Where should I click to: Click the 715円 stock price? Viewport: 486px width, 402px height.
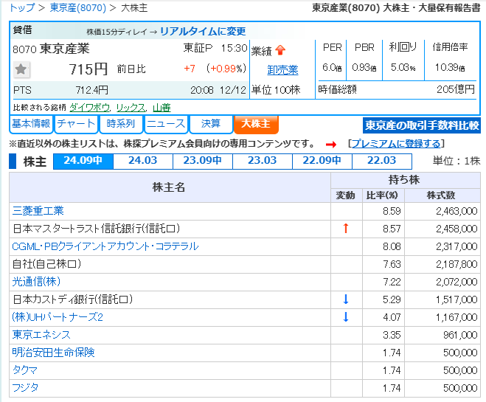[x=88, y=69]
